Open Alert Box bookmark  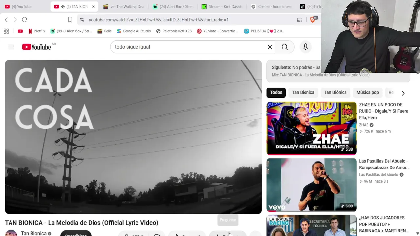point(71,31)
